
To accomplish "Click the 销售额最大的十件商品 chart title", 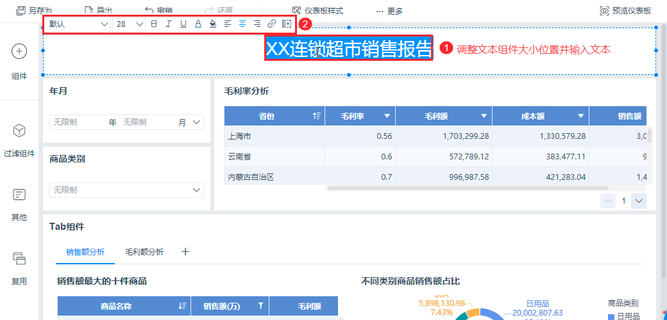I will pos(102,281).
